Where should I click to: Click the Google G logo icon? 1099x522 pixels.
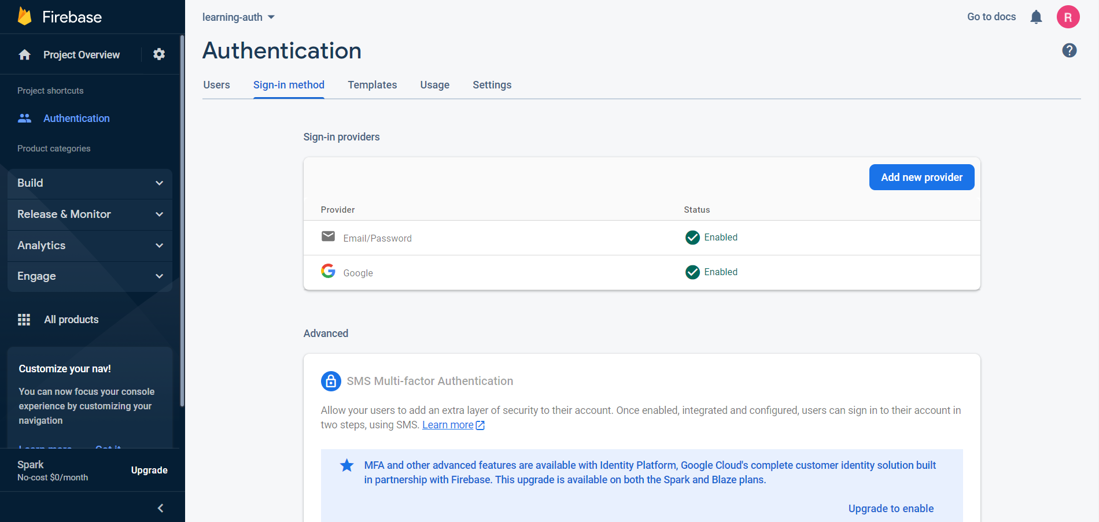pos(328,271)
